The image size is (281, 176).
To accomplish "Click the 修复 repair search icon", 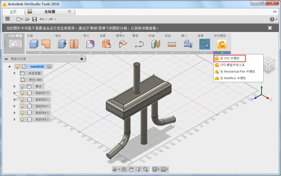I will pos(107,44).
